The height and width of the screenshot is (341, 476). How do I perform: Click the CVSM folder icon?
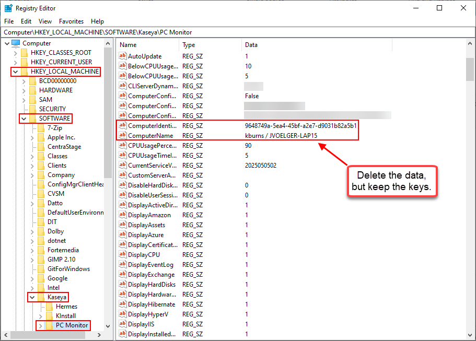pyautogui.click(x=41, y=194)
